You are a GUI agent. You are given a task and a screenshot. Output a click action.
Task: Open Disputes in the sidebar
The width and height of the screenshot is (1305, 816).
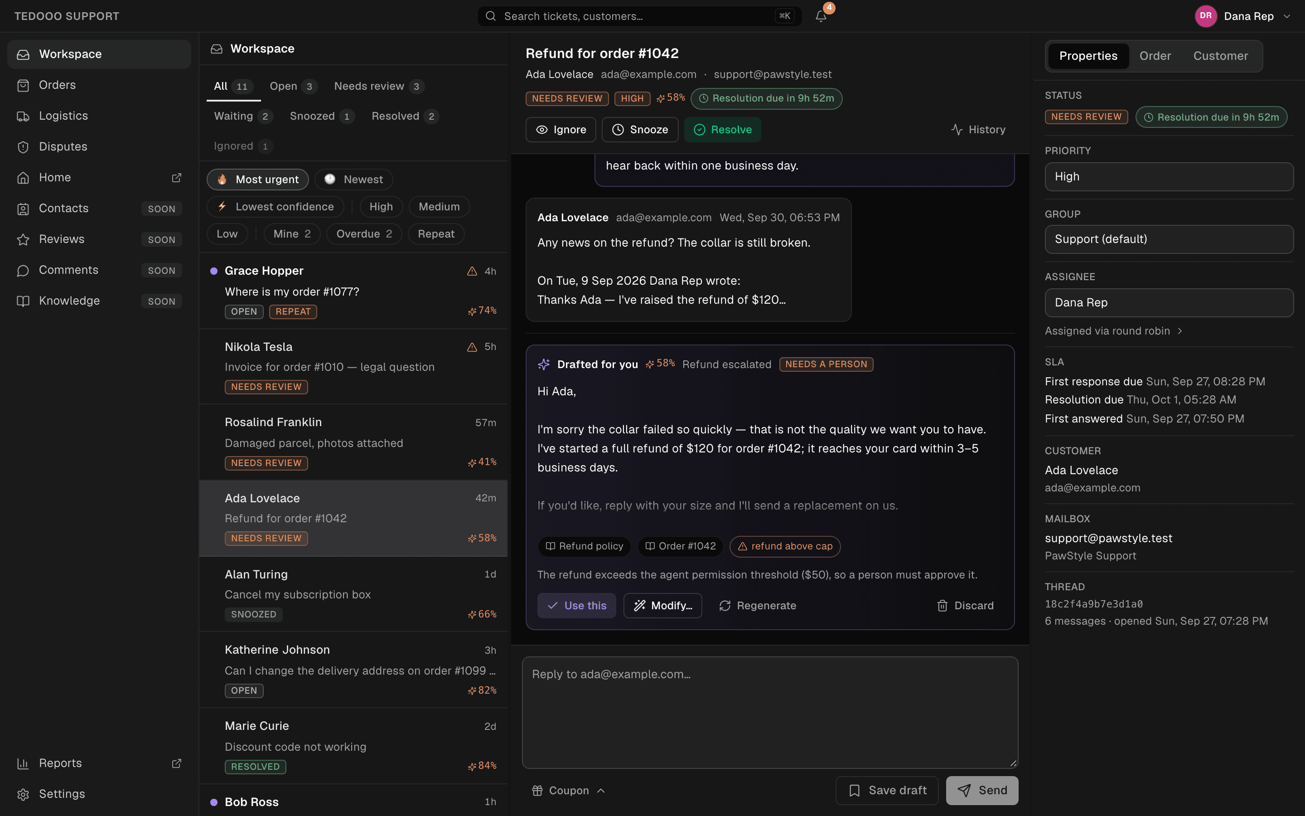(x=99, y=146)
